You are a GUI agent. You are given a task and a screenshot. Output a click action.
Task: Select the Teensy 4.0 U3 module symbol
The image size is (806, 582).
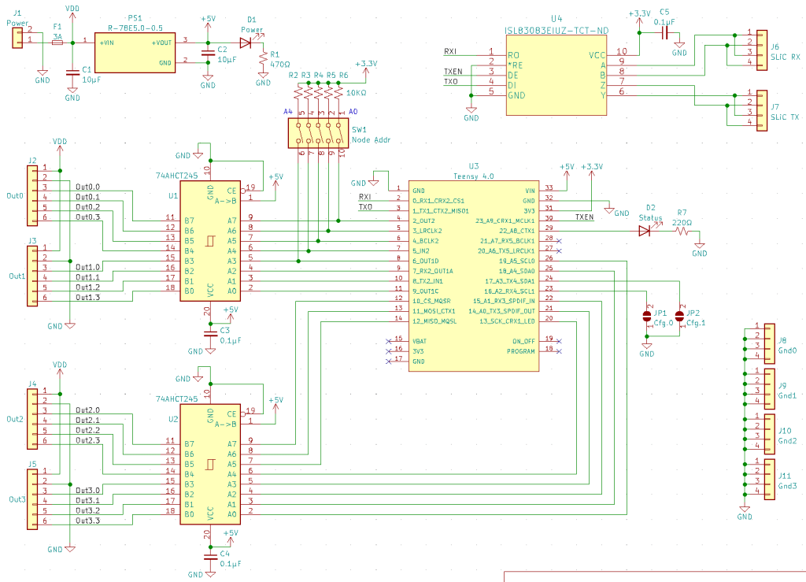tap(472, 276)
